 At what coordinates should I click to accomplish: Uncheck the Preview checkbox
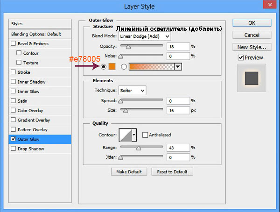(241, 58)
